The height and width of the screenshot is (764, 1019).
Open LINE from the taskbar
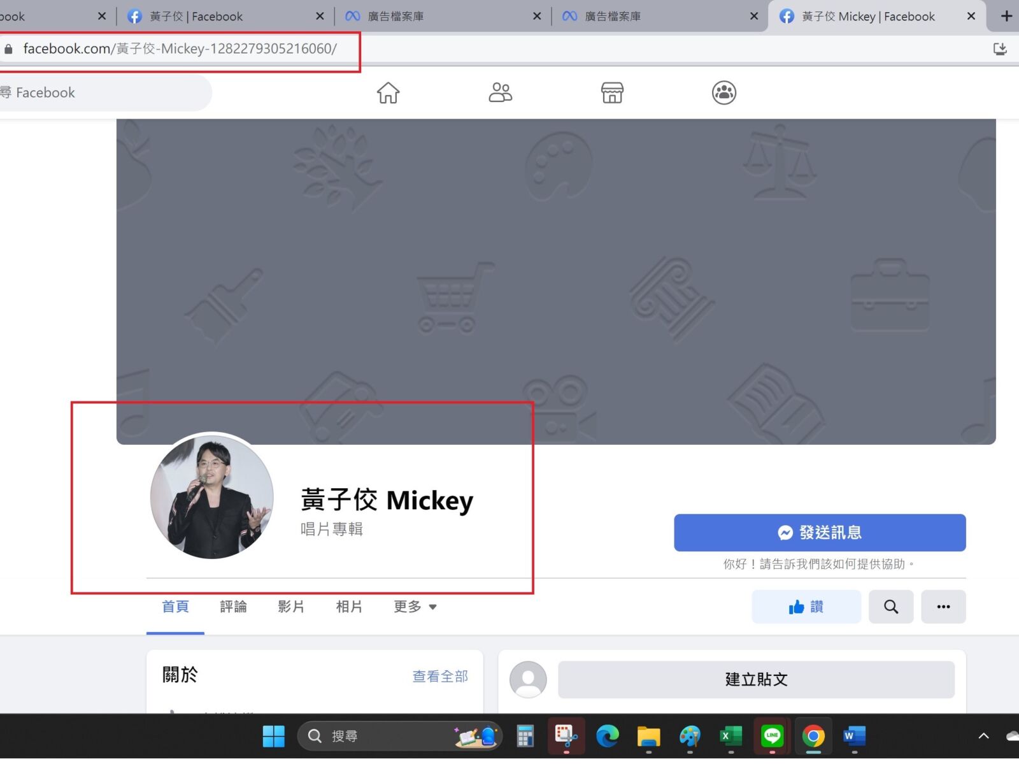coord(772,736)
